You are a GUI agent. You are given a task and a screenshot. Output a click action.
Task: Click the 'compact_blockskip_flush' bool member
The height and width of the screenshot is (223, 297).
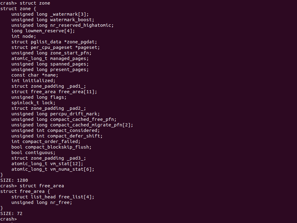(51, 147)
